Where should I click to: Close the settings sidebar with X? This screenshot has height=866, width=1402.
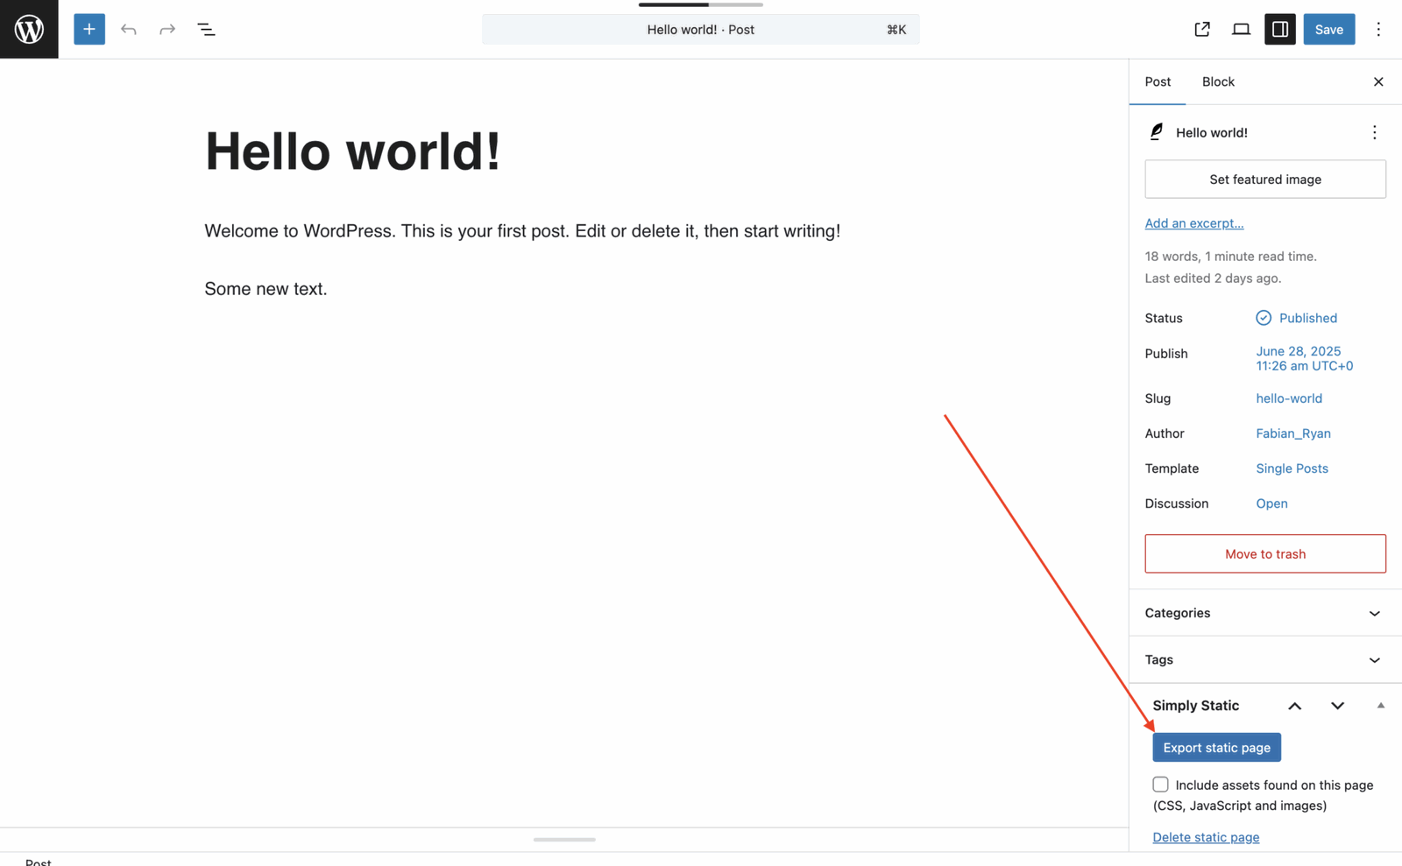click(1378, 81)
